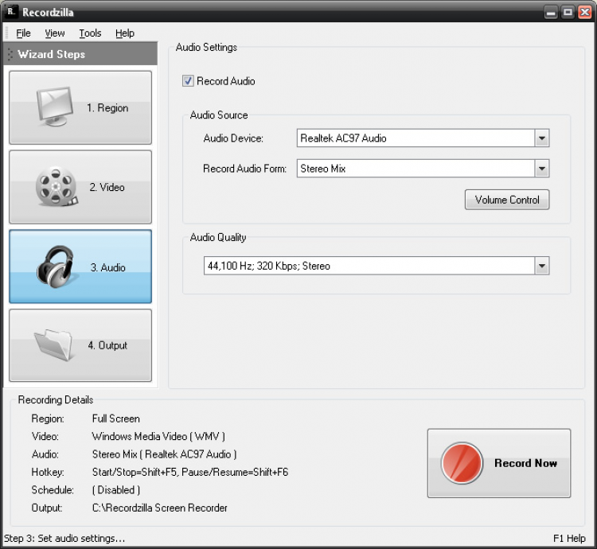
Task: Open the Help menu
Action: pyautogui.click(x=125, y=33)
